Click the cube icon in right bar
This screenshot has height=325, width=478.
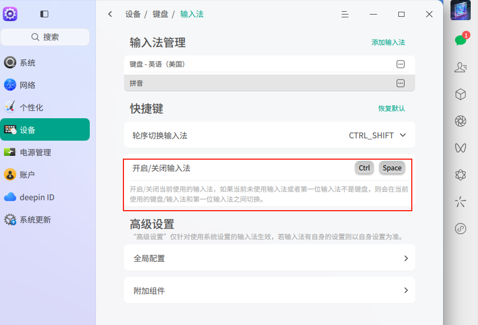(x=460, y=94)
